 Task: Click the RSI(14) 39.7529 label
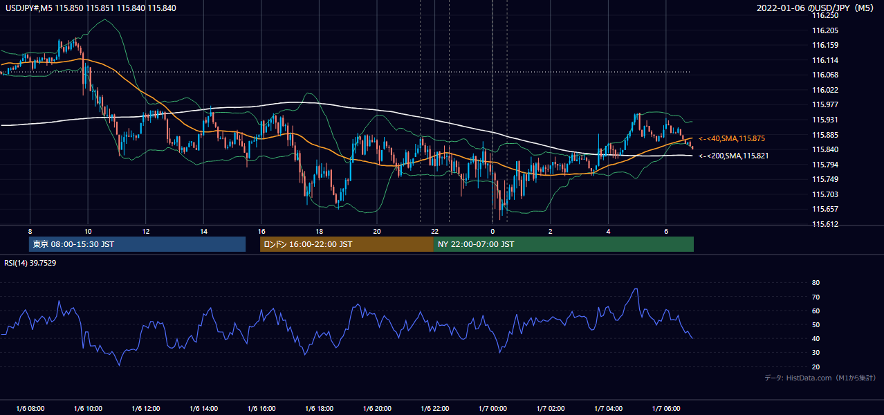30,263
